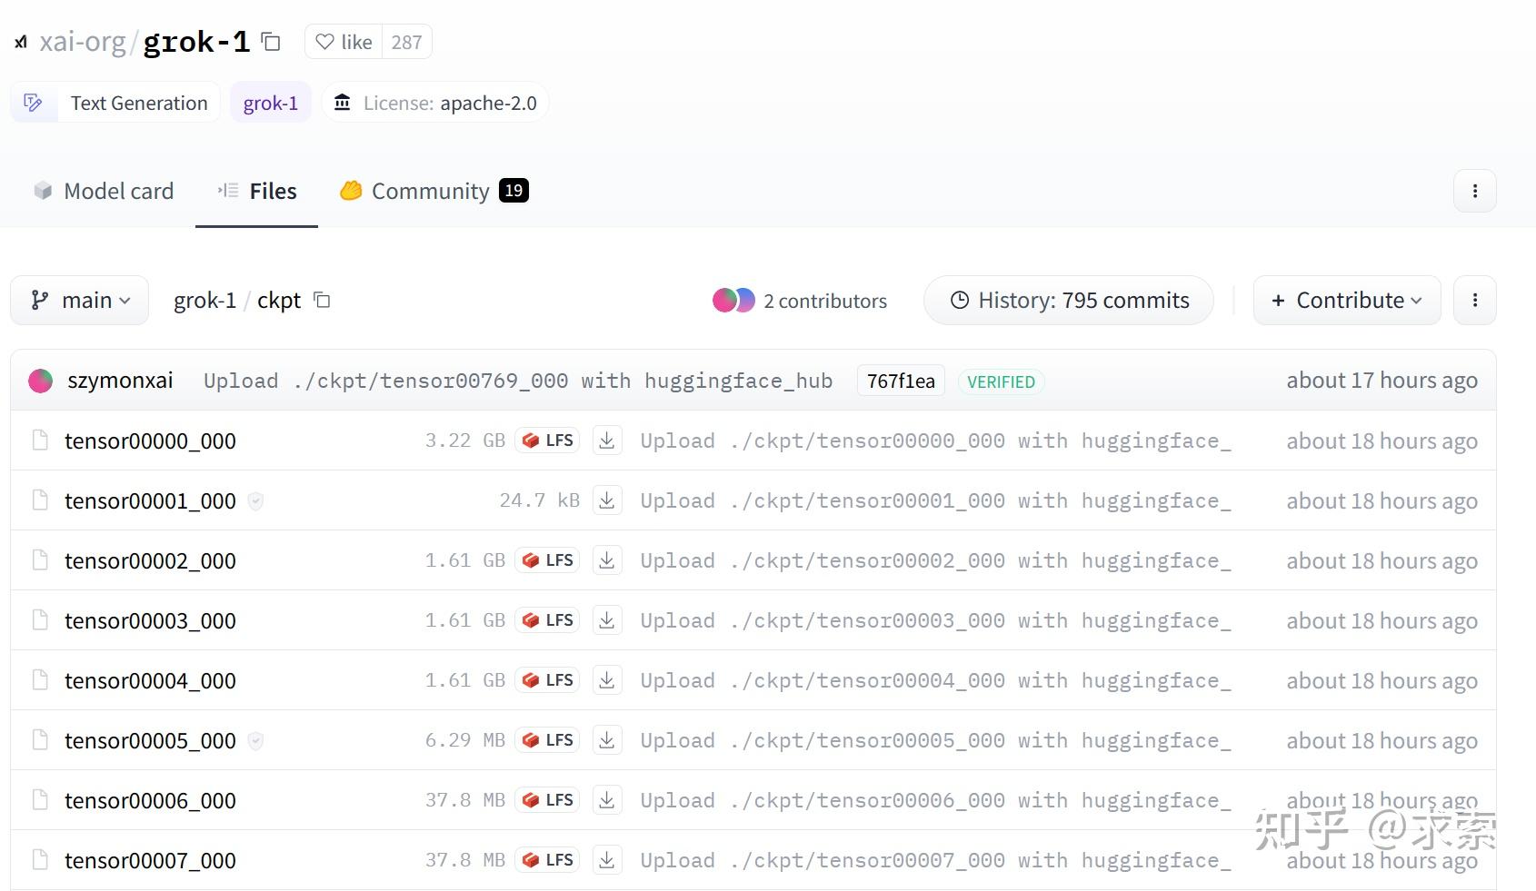Click the shield icon next to tensor00001_000
This screenshot has width=1536, height=891.
[x=256, y=500]
